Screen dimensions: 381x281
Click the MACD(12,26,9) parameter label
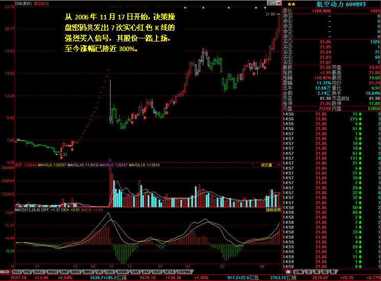(x=29, y=210)
